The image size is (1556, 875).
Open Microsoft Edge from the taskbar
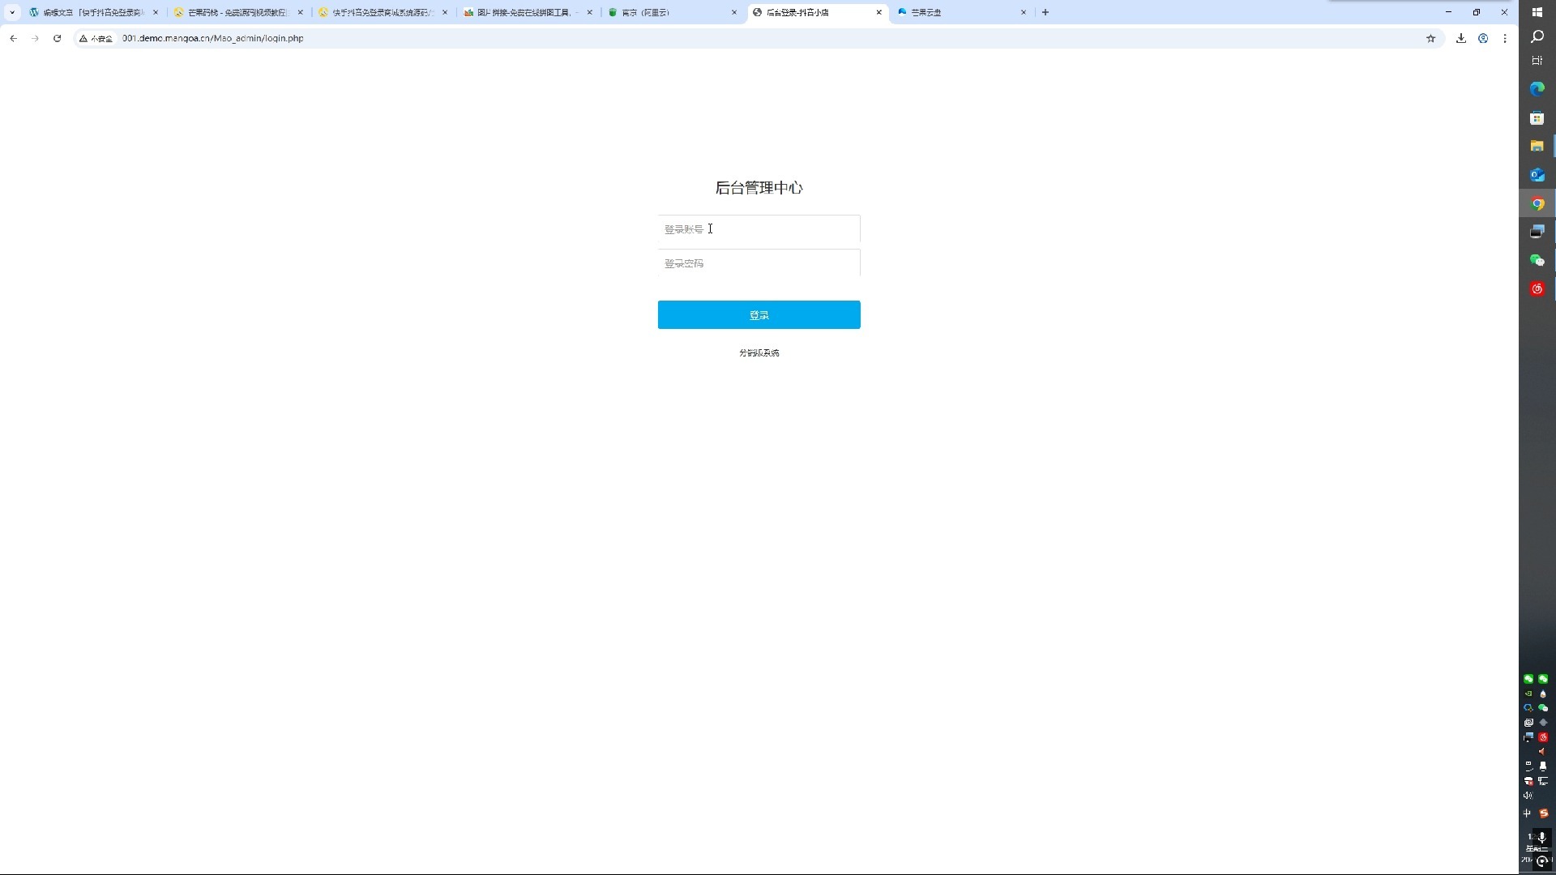(x=1537, y=88)
